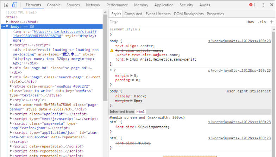Open the DevTools three-dot menu
276x157 pixels.
263,5
